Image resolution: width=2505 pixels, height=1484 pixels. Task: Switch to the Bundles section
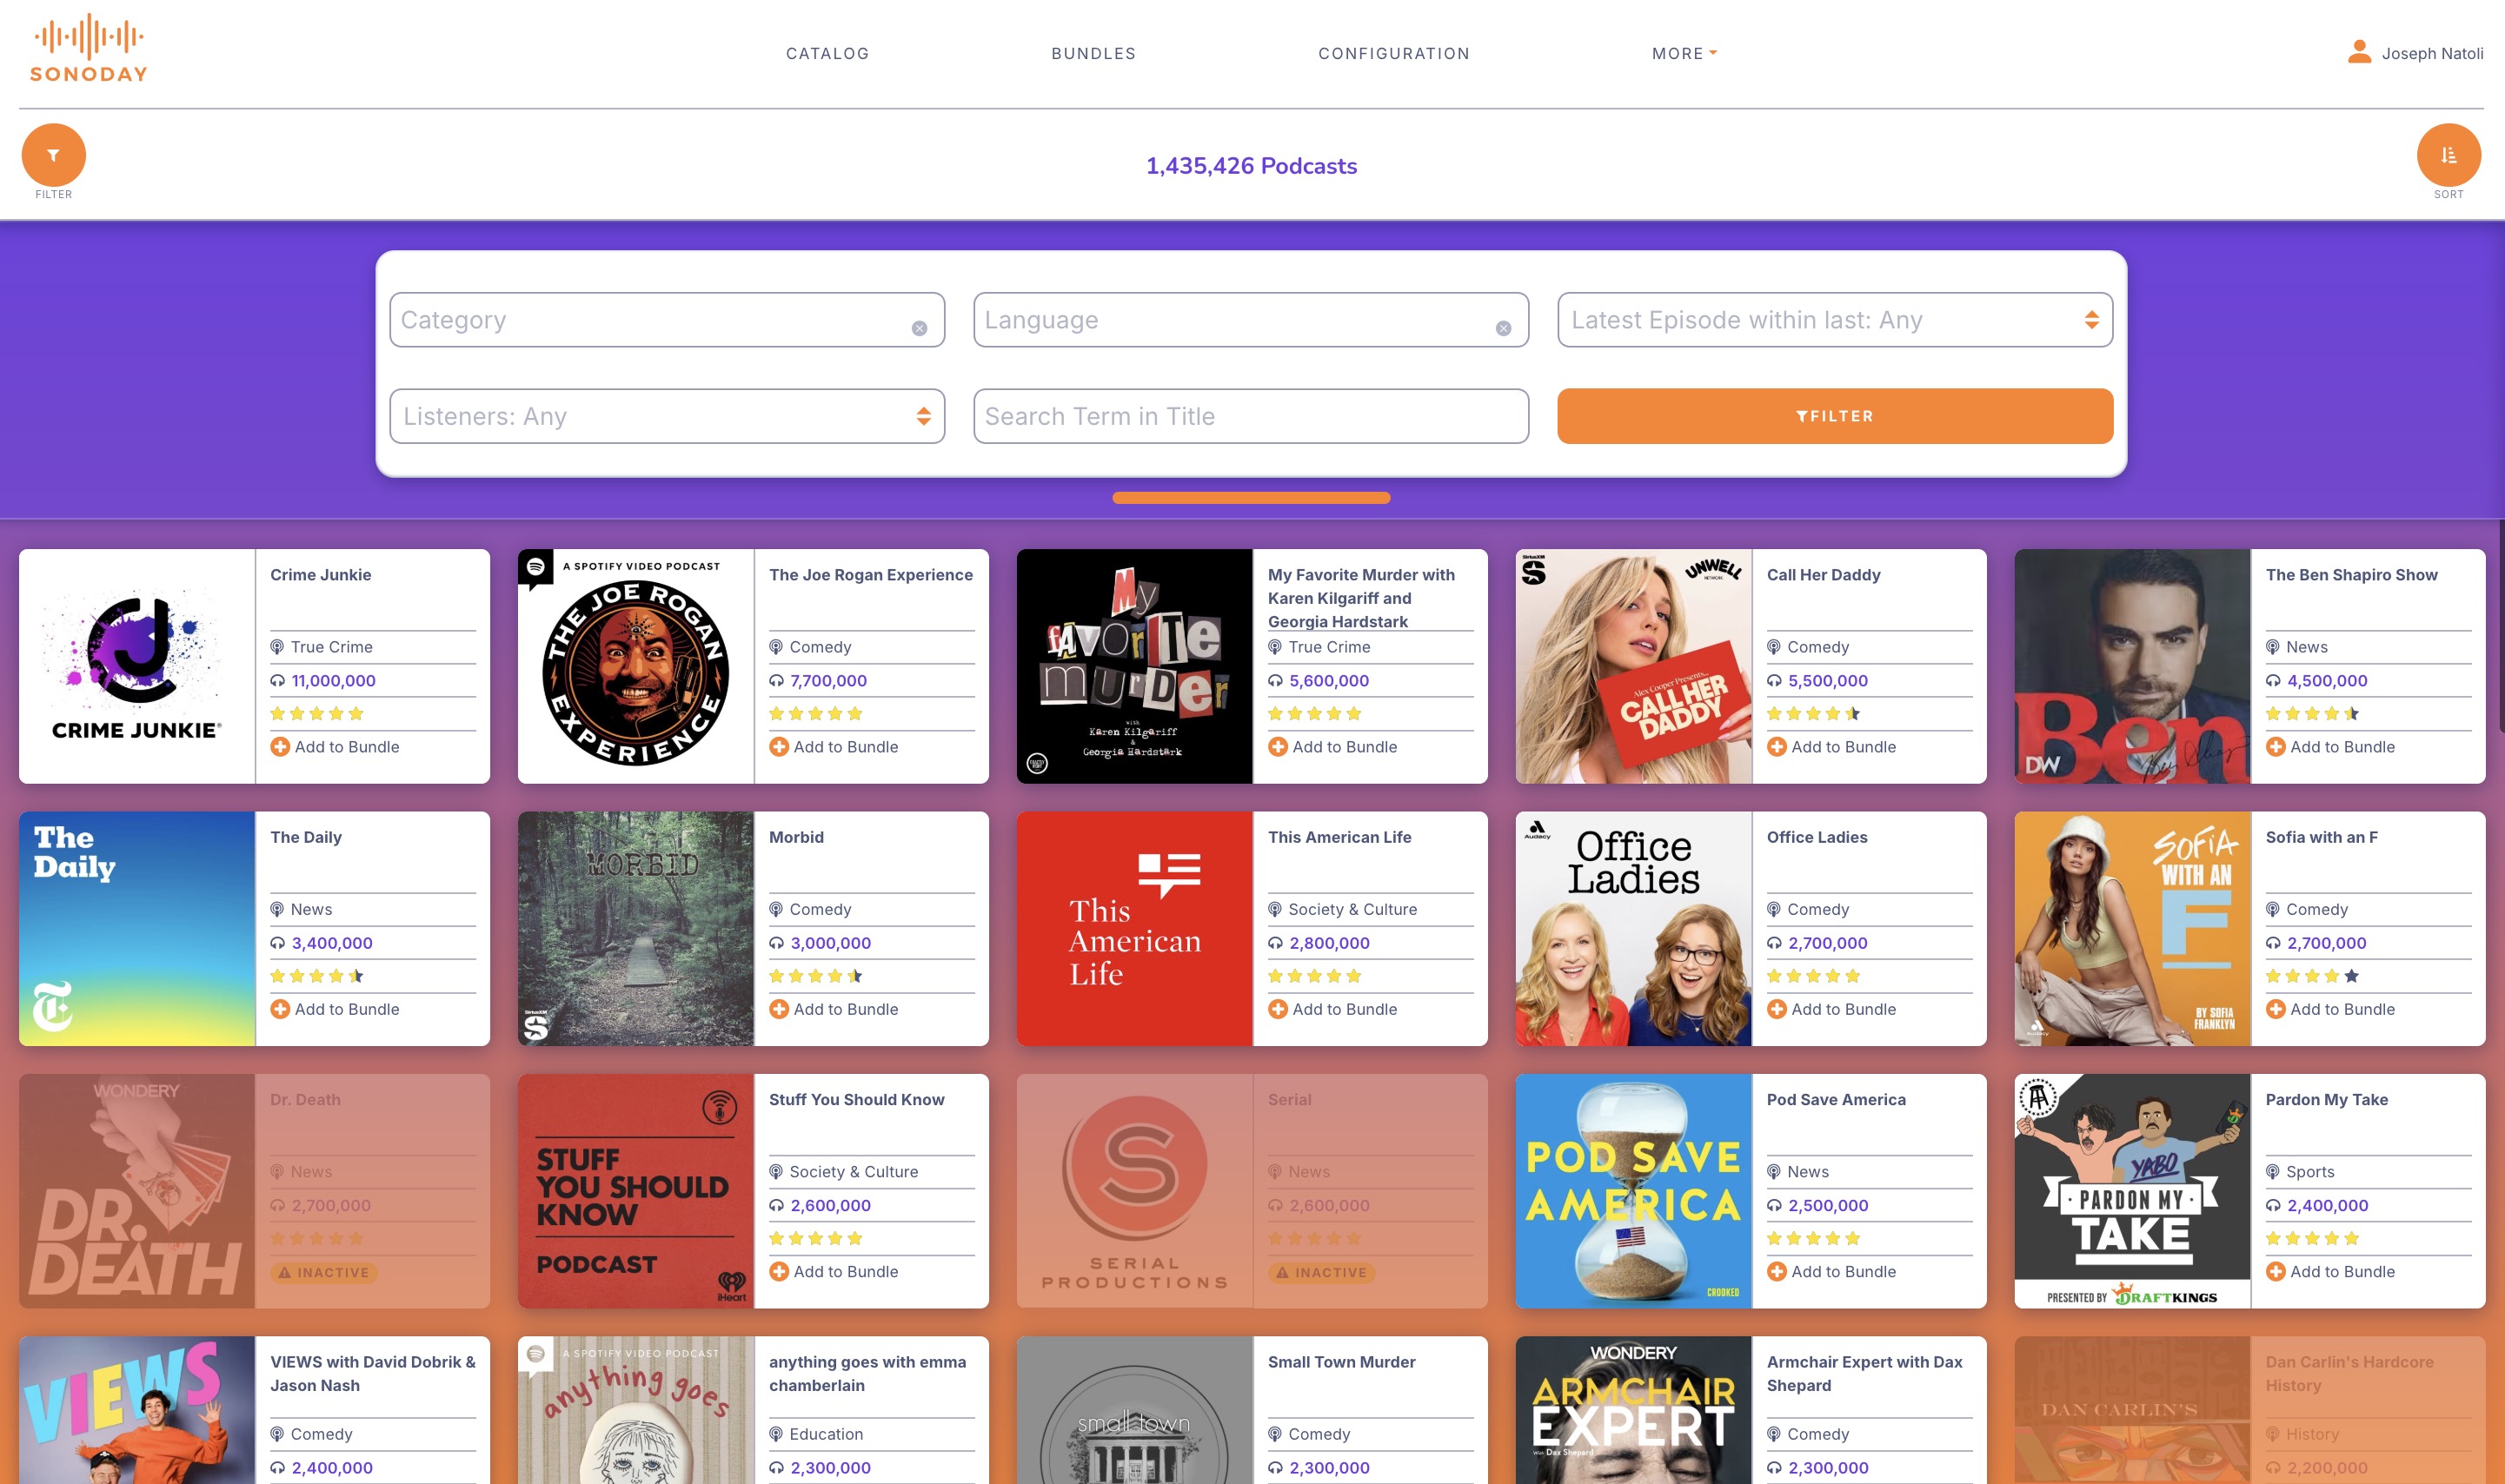coord(1093,53)
